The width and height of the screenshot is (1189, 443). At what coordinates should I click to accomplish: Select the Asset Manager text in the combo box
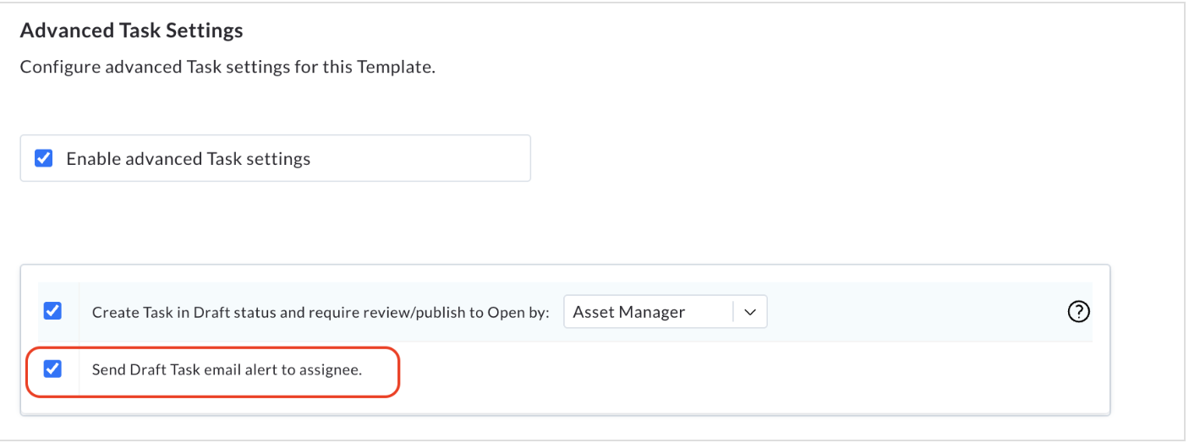(628, 312)
